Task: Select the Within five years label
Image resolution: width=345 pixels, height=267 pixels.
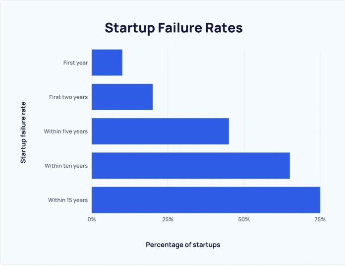Action: 66,131
